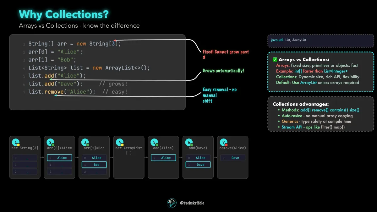Click the "Stream API - ops like filter() map()" bullet
Image resolution: width=377 pixels, height=212 pixels.
[x=313, y=127]
